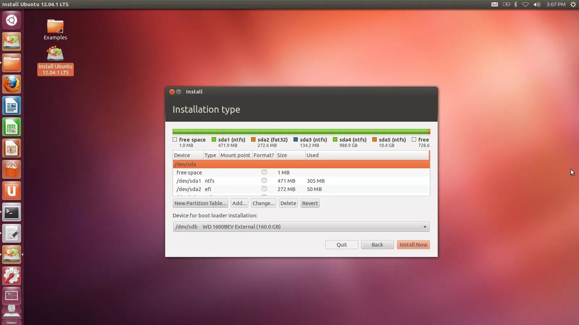This screenshot has width=579, height=325.
Task: Open the Files home folder launcher
Action: click(12, 63)
